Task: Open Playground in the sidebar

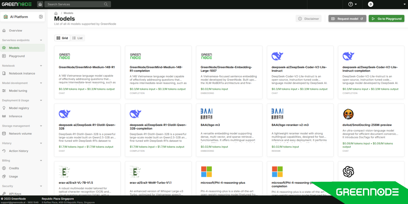Action: (x=17, y=56)
